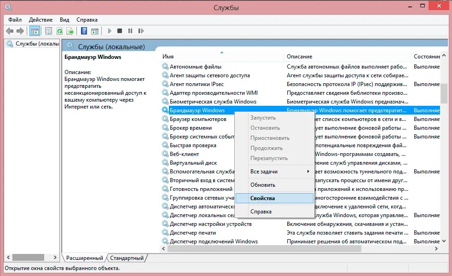452x276 pixels.
Task: Sort by the Имя column header
Action: point(221,57)
